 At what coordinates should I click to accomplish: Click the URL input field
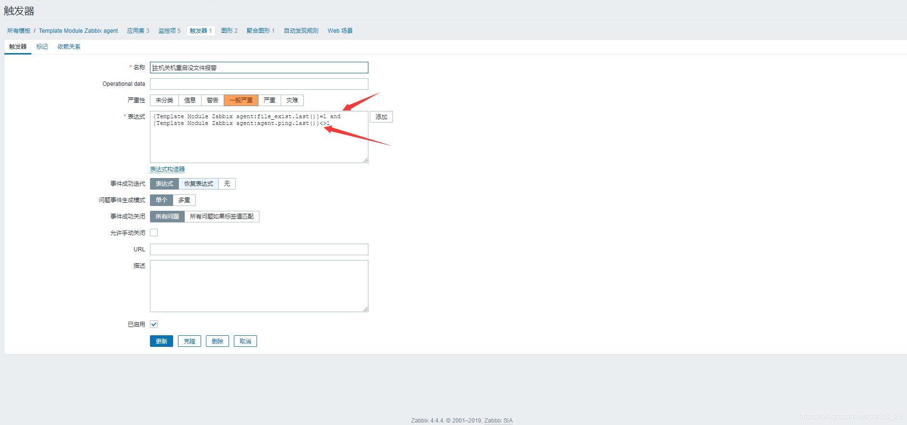(259, 249)
